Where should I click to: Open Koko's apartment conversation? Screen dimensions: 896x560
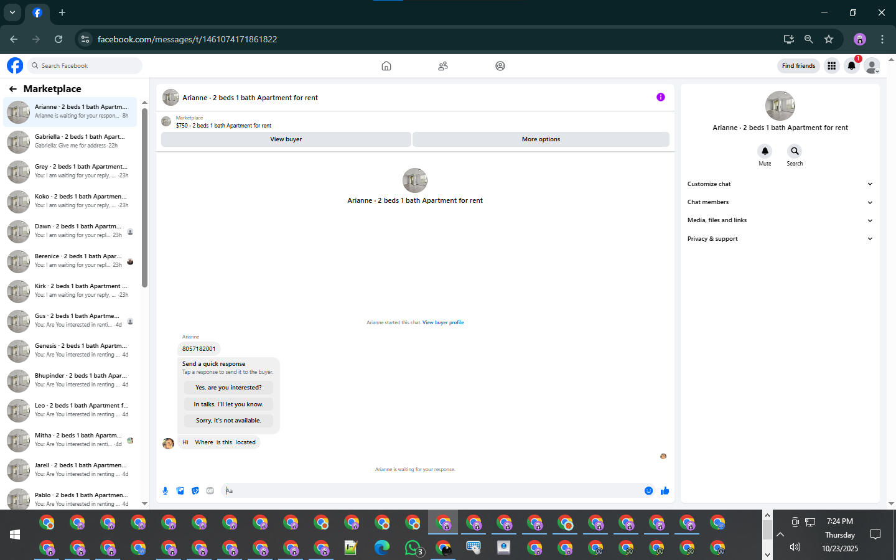(71, 202)
